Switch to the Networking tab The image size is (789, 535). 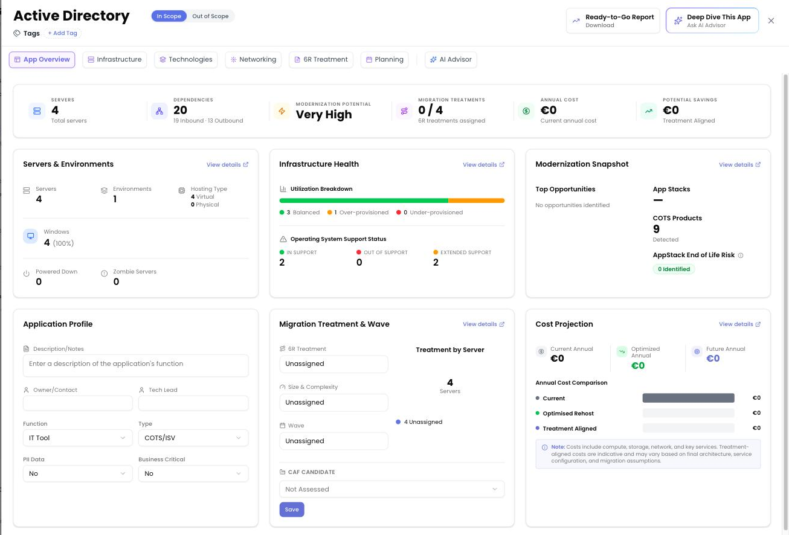(x=253, y=60)
